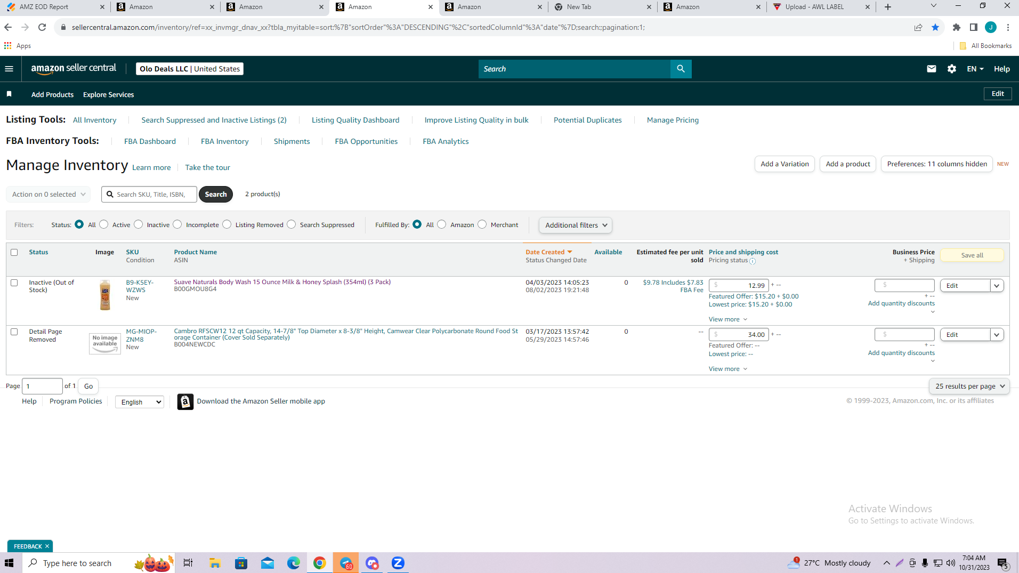This screenshot has height=573, width=1019.
Task: Open the Windows notification center
Action: coord(1002,563)
